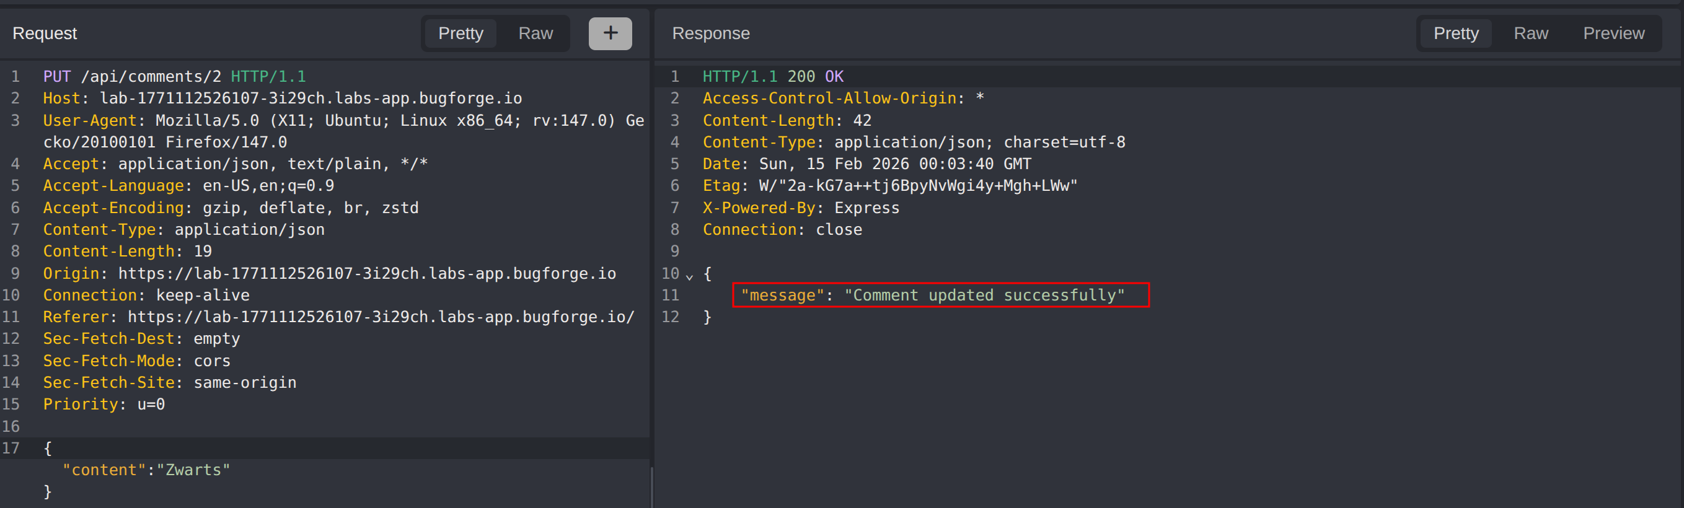Click the Content-Length: 19 request header
The height and width of the screenshot is (508, 1684).
point(128,251)
